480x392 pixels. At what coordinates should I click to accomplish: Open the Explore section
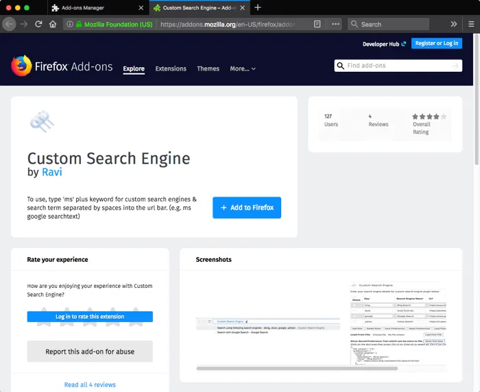click(134, 69)
